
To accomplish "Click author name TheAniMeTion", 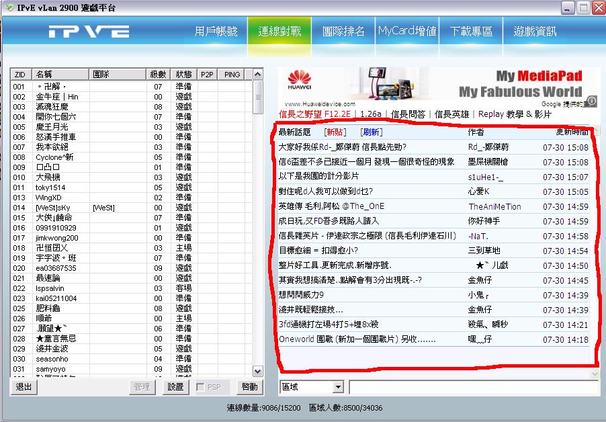I will (x=494, y=206).
